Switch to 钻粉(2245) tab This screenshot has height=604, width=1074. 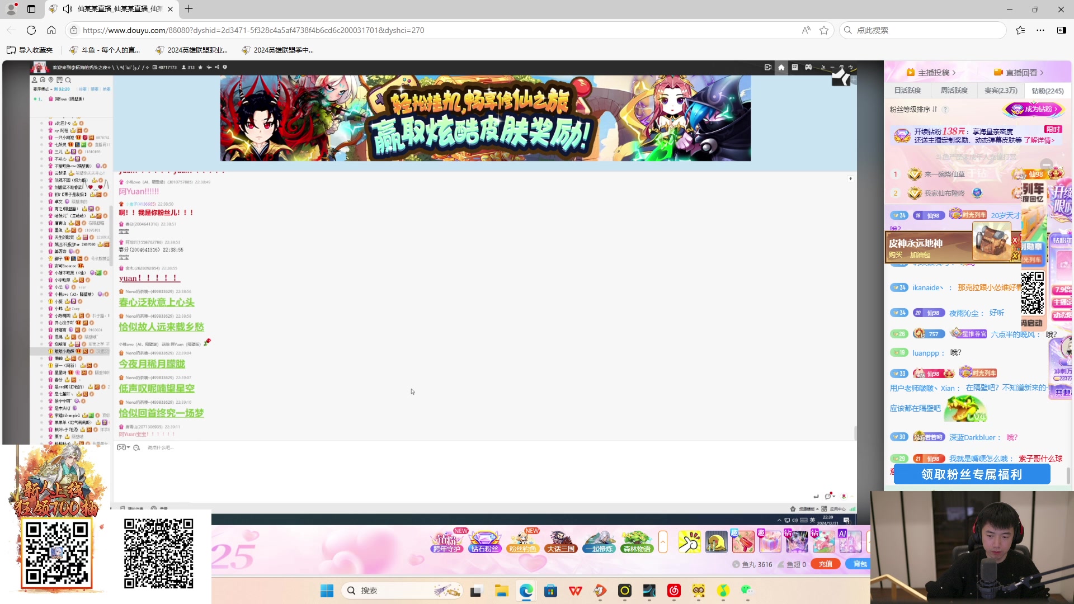(1048, 91)
